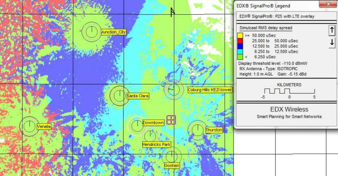The height and width of the screenshot is (176, 338).
Task: Click the yellow >= 50.000 uSec swatch
Action: click(x=241, y=35)
